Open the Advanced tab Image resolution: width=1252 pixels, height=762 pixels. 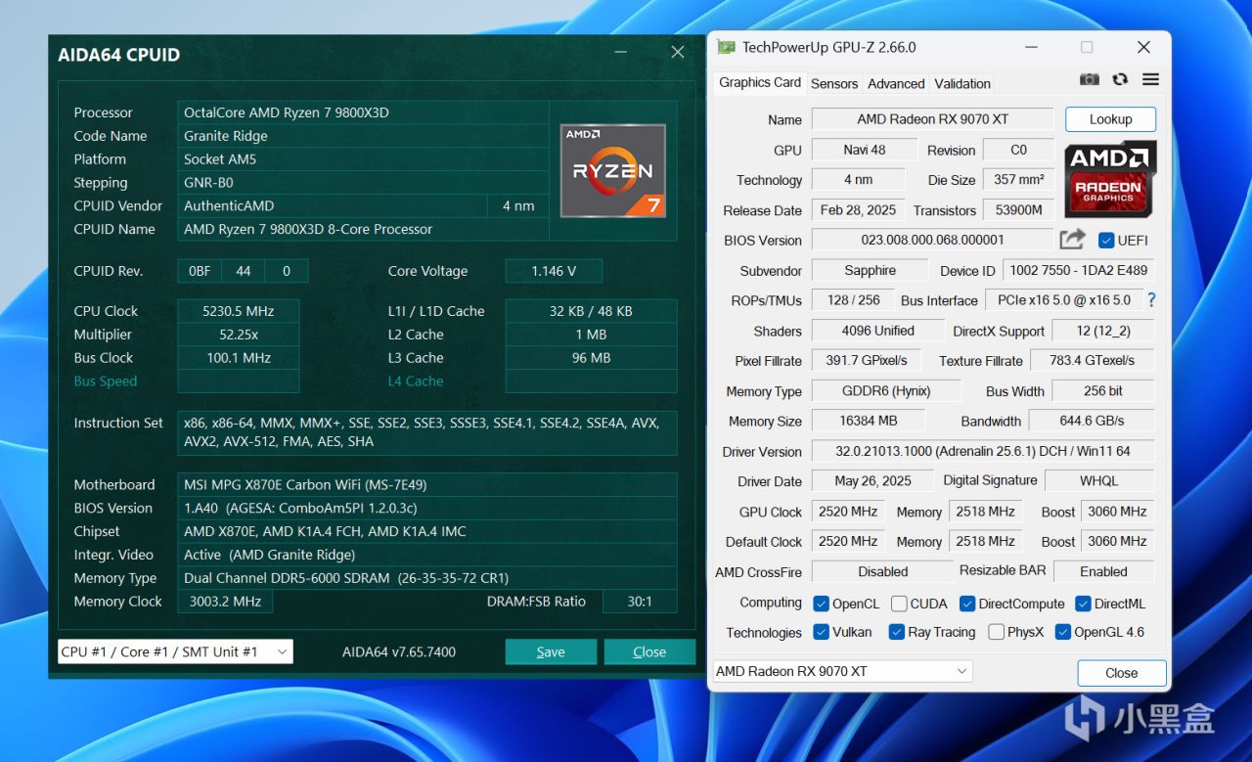pyautogui.click(x=896, y=84)
